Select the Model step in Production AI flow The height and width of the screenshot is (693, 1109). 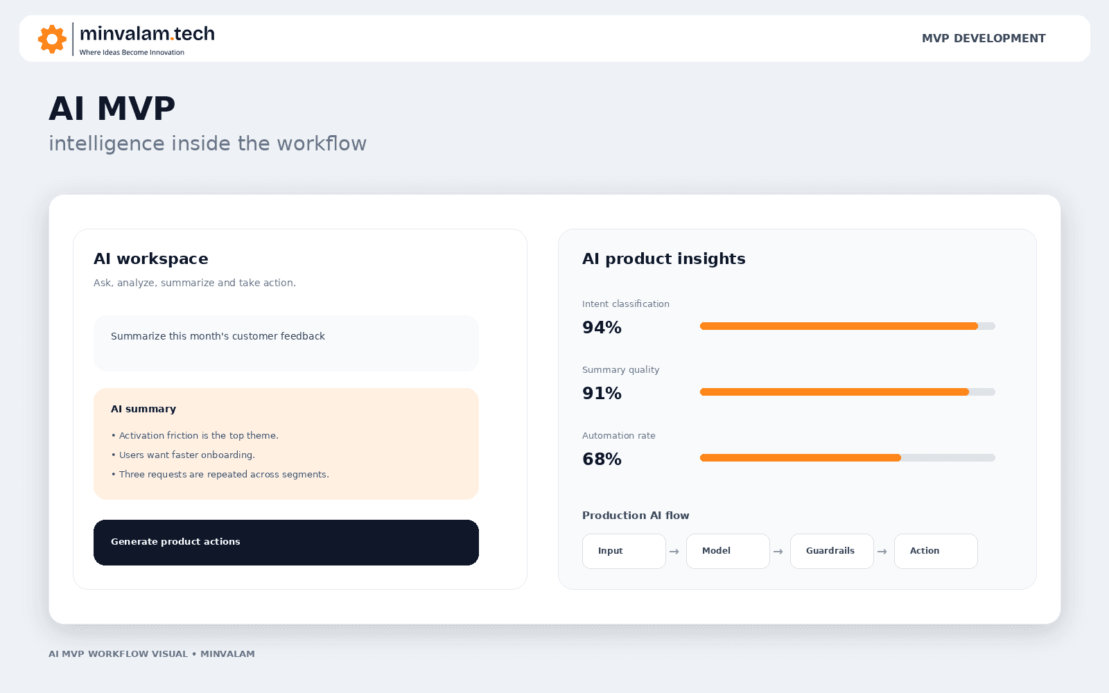pyautogui.click(x=728, y=551)
